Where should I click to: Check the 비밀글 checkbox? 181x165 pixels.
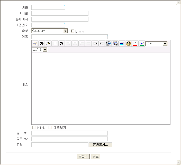click(x=73, y=31)
